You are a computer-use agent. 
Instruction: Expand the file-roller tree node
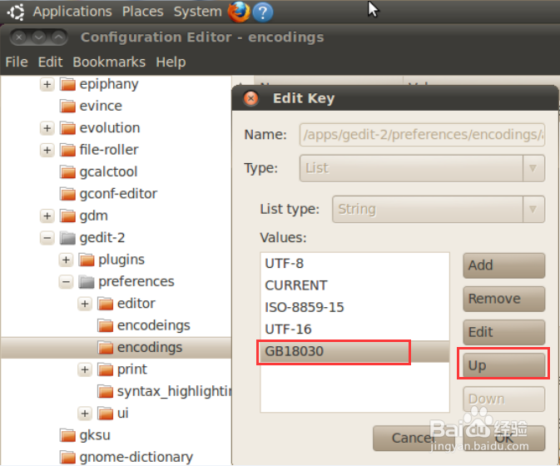(x=47, y=151)
